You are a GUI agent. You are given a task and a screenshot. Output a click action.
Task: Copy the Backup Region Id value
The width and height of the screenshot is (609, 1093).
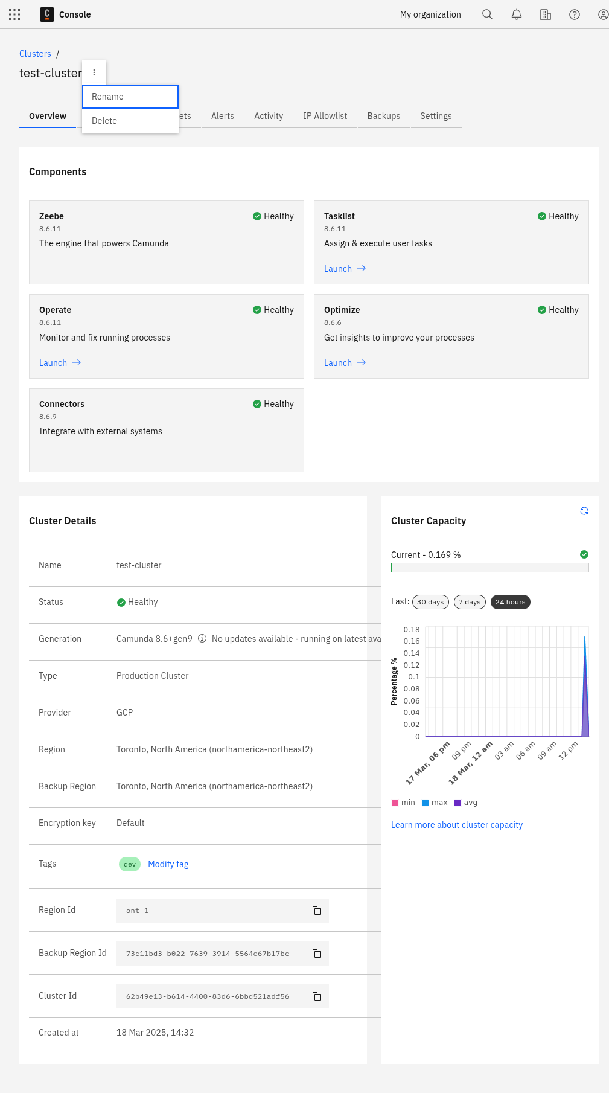coord(316,954)
